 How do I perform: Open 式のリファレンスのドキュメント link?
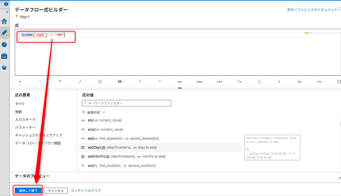point(312,10)
